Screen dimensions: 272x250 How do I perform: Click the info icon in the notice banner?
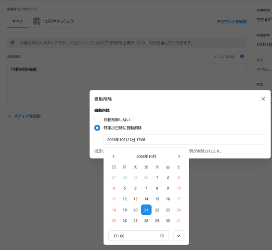pyautogui.click(x=13, y=42)
